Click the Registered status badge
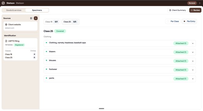The image size is (203, 111). click(x=19, y=45)
